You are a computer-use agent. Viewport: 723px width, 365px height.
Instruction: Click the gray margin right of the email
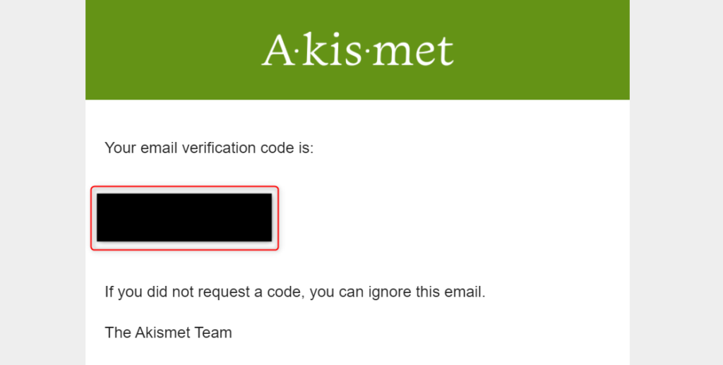click(676, 182)
